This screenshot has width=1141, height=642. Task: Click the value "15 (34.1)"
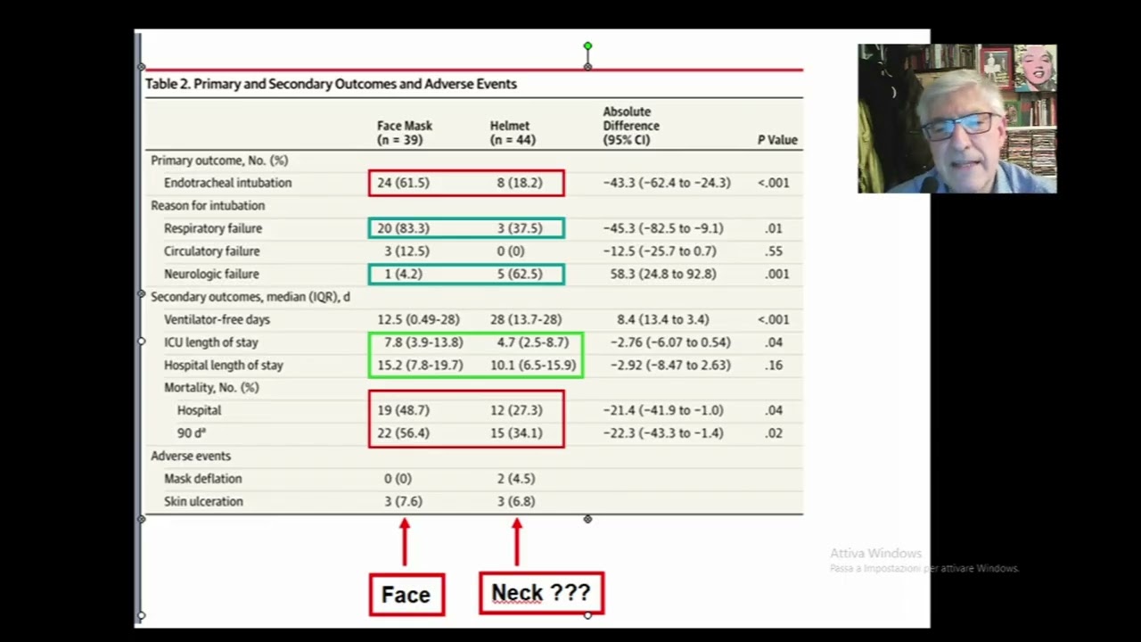coord(516,433)
